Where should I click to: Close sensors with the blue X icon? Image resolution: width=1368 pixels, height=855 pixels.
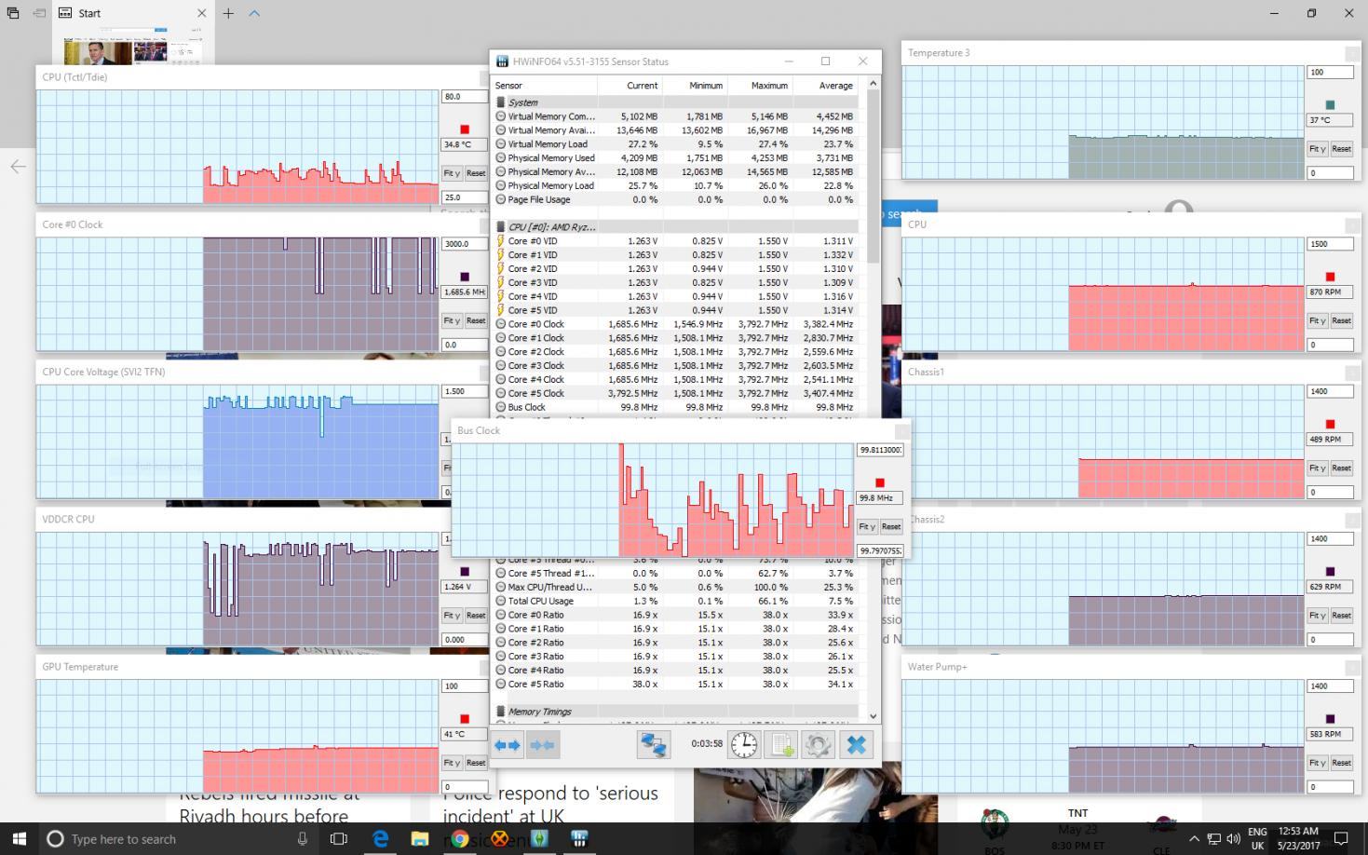pos(856,745)
